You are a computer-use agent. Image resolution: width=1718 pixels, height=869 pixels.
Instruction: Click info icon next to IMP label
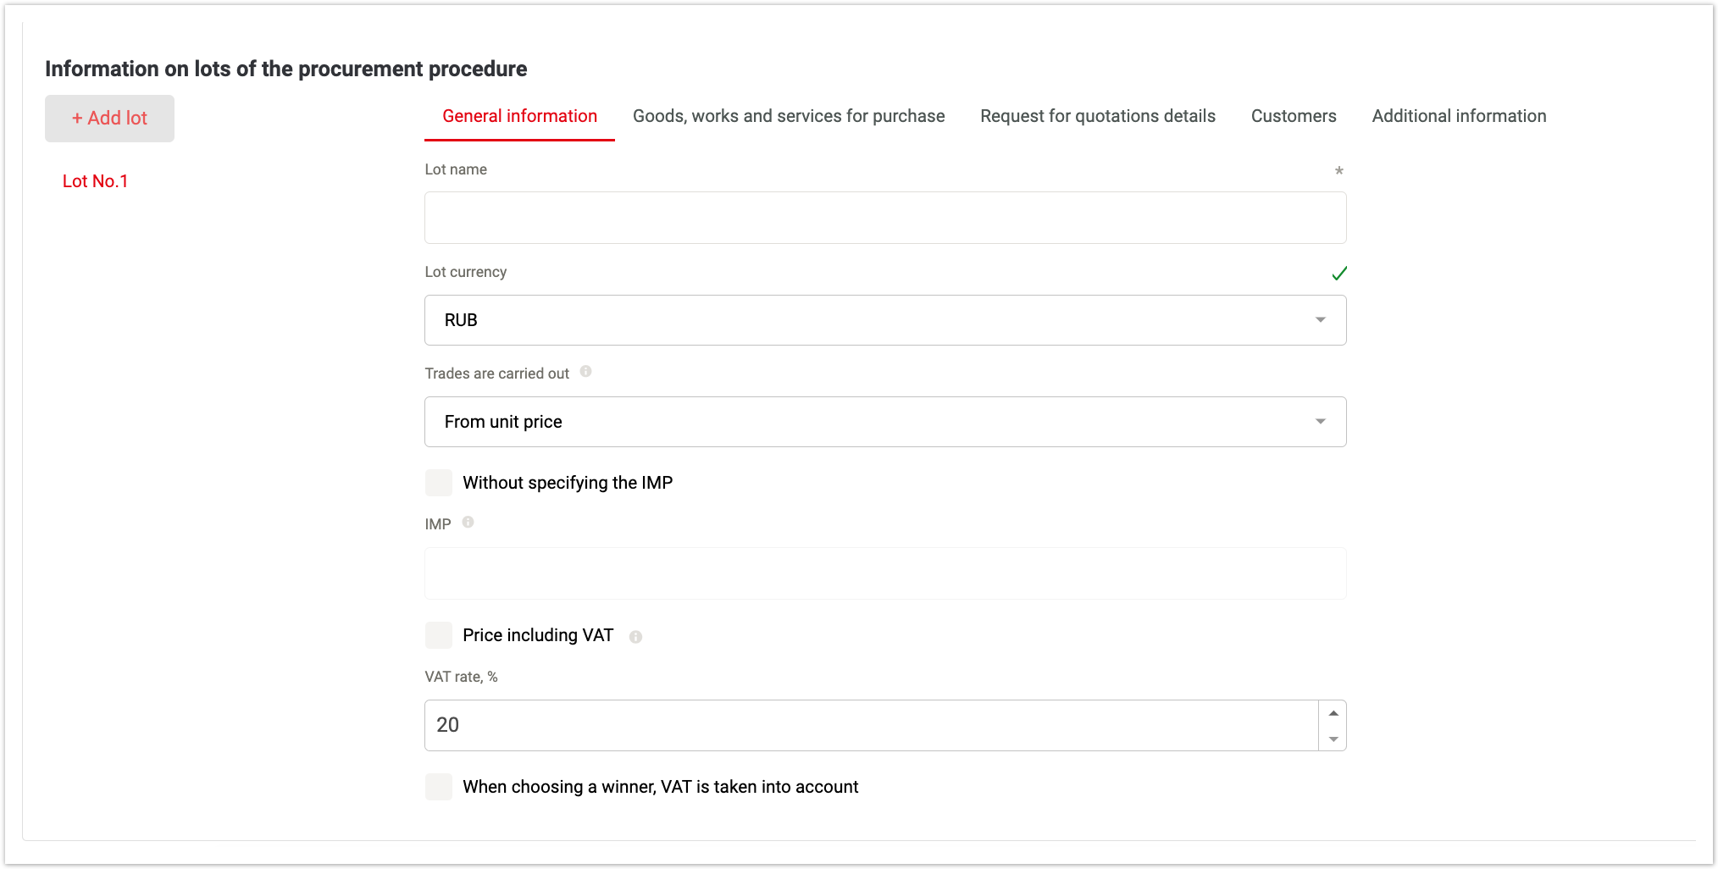[468, 523]
